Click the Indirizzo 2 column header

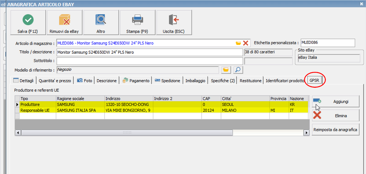click(178, 99)
